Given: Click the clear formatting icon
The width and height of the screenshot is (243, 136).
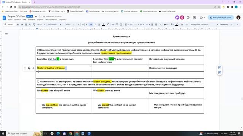Looking at the screenshot, I should [160, 25].
